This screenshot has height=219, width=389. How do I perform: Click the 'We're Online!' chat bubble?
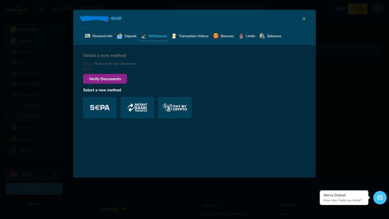(344, 198)
